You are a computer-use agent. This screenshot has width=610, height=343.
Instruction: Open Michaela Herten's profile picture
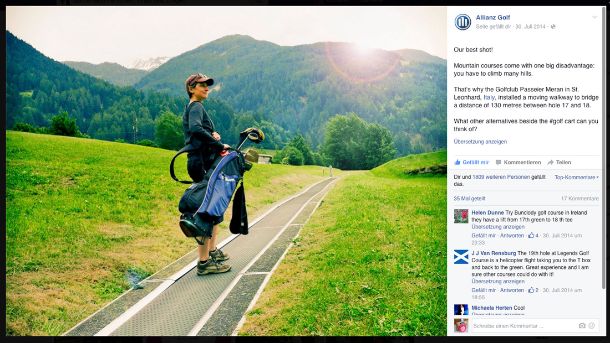(x=461, y=309)
